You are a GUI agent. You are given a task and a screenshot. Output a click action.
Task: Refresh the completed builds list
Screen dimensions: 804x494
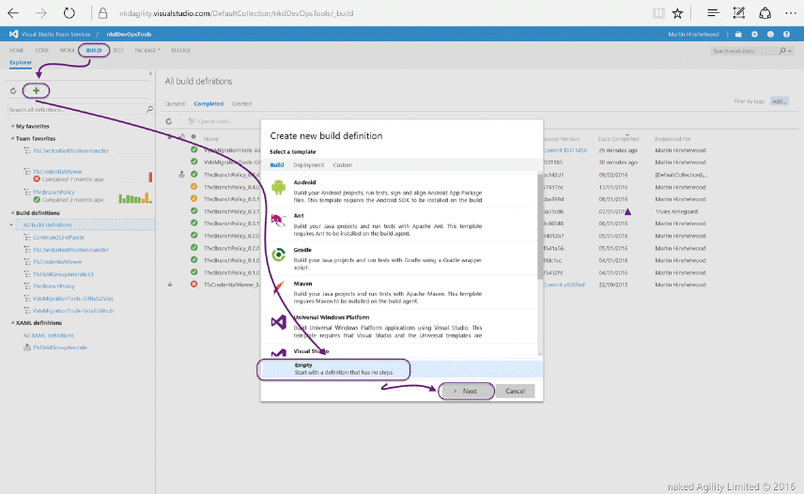[168, 121]
